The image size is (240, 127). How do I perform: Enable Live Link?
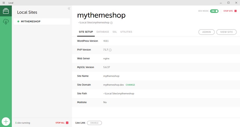tap(94, 123)
